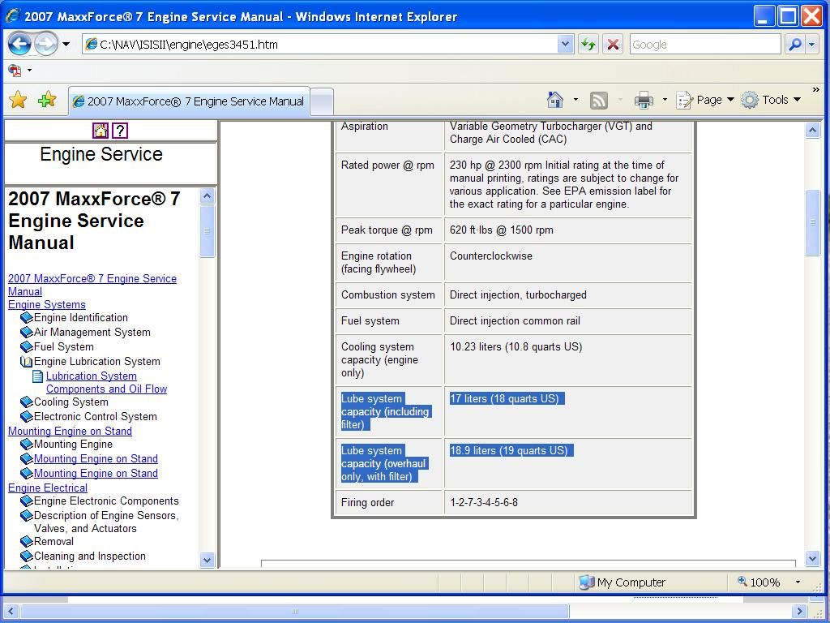Refresh the page with the green arrows
The height and width of the screenshot is (623, 830).
[588, 45]
